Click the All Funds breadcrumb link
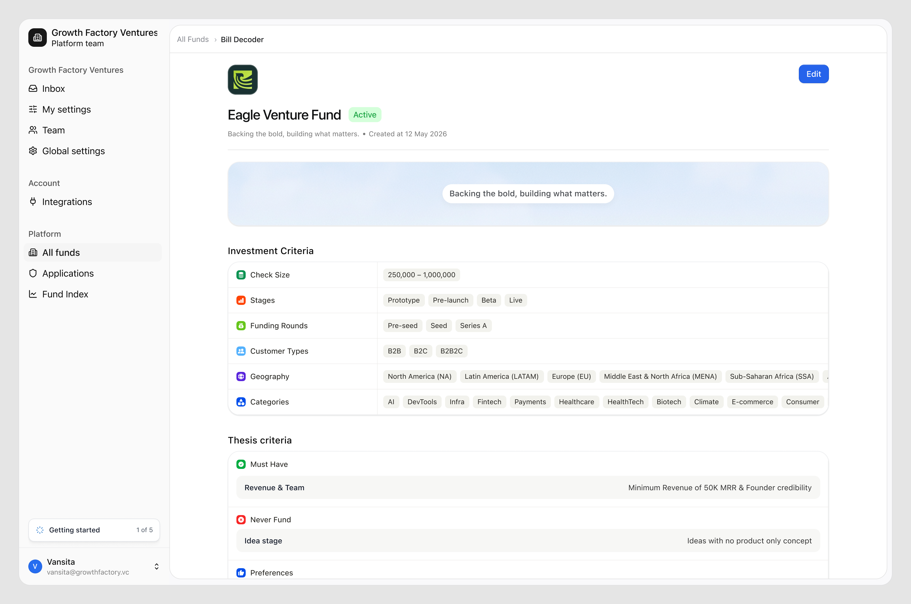The width and height of the screenshot is (911, 604). point(193,39)
